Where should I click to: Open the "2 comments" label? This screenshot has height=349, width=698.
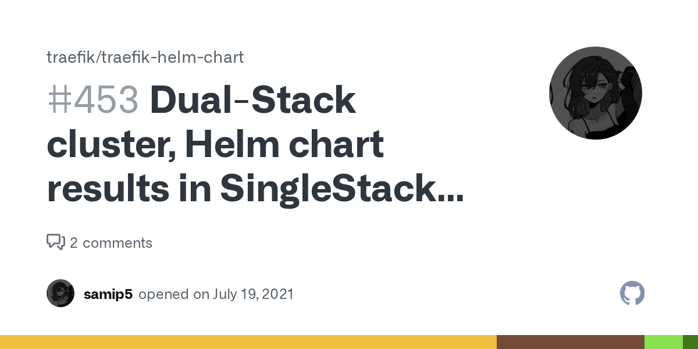111,243
